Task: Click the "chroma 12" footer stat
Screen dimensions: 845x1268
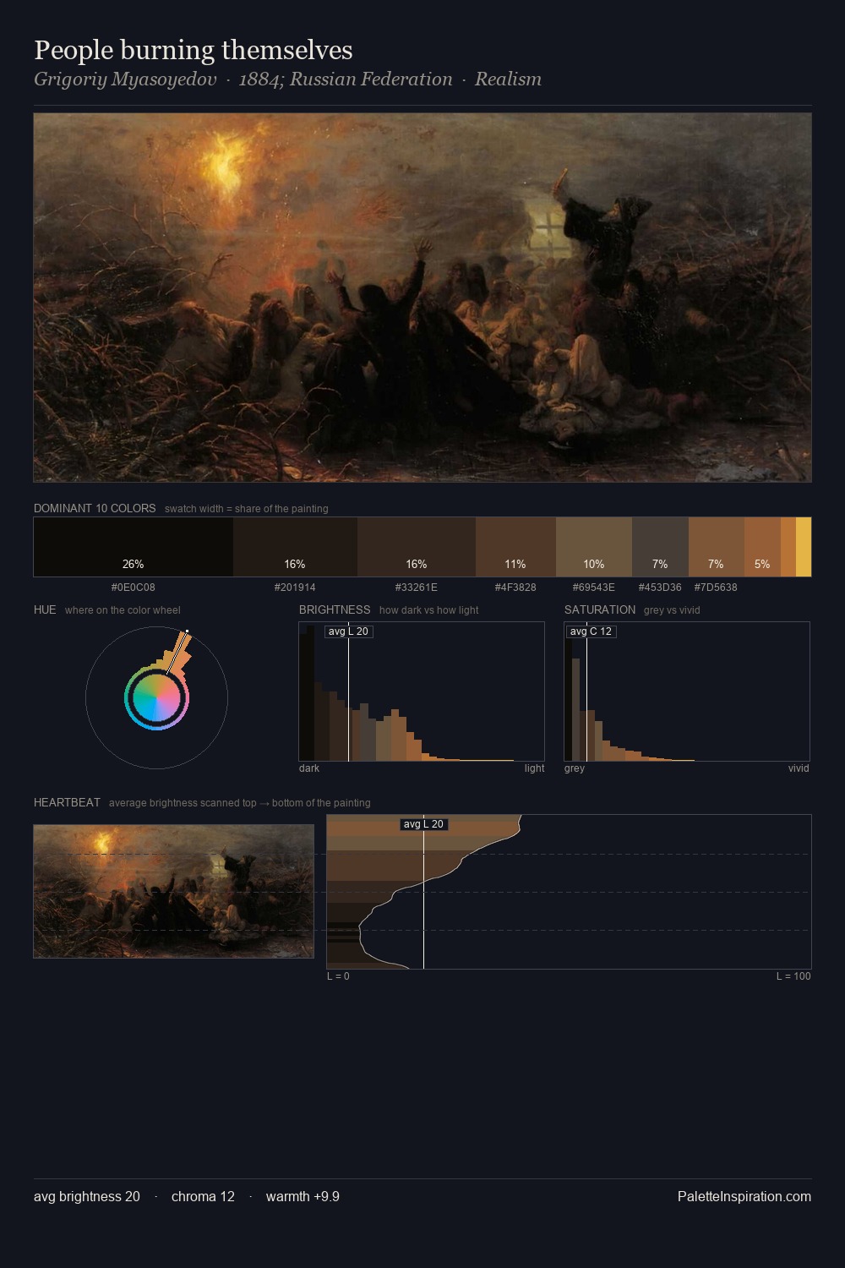Action: (x=203, y=1197)
